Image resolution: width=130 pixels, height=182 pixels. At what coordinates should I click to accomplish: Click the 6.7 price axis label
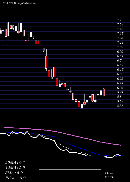pos(119,61)
